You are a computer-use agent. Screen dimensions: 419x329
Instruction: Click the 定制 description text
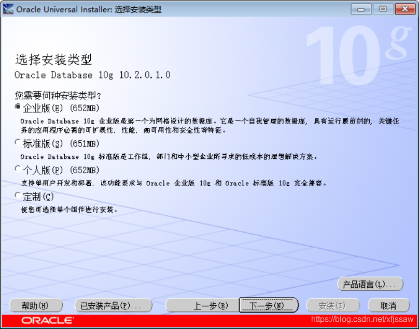click(69, 210)
